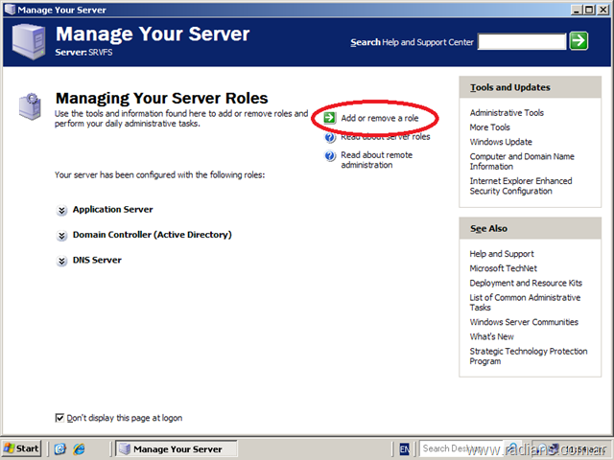Screen dimensions: 614x460
Task: Click help icon next to Read about server roles
Action: point(329,137)
